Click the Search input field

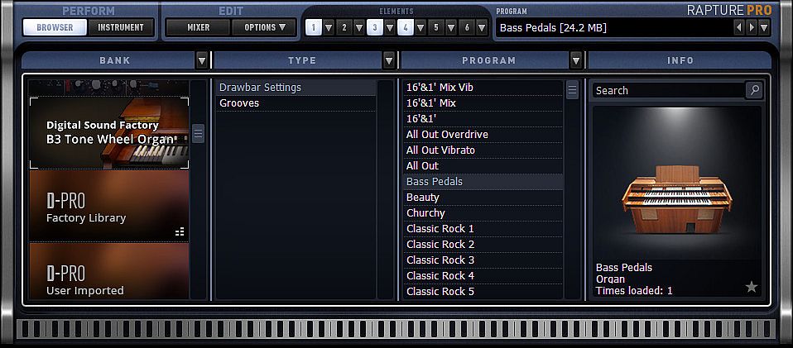pyautogui.click(x=669, y=90)
